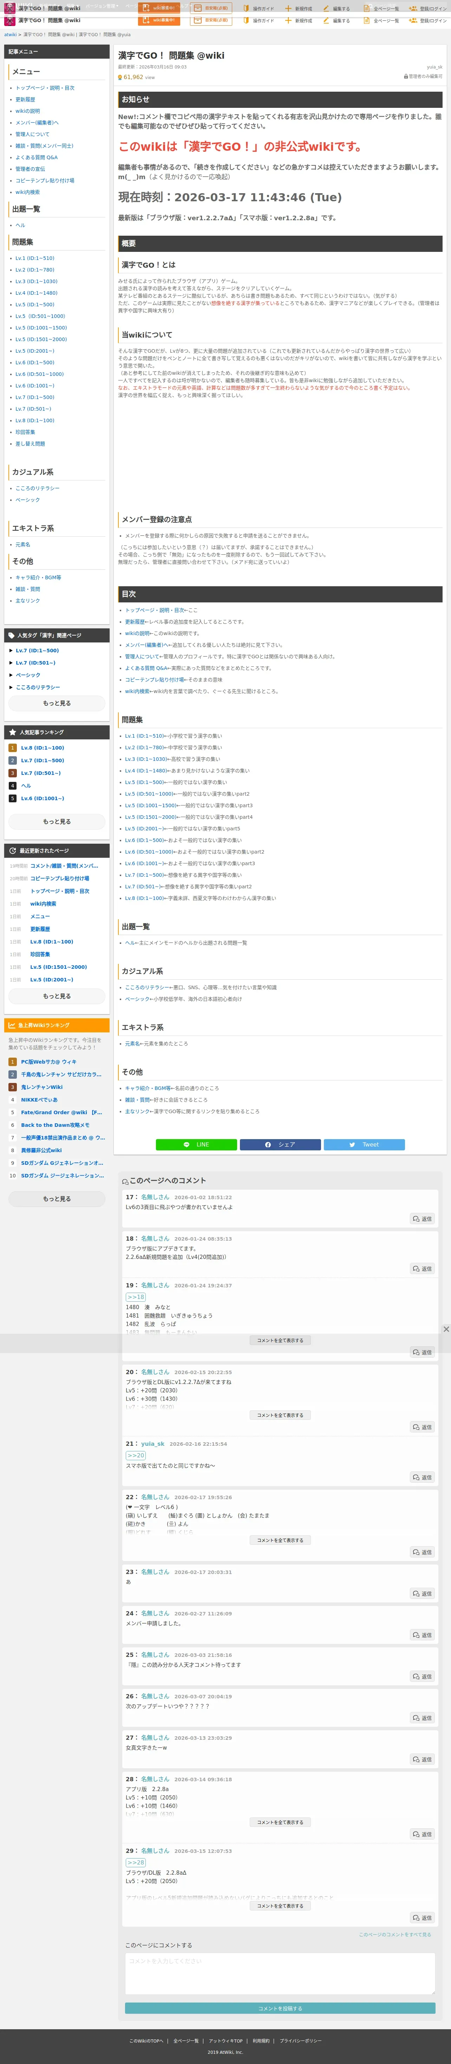Click the tag icon in 人気タグ header
The image size is (451, 2064).
(11, 635)
